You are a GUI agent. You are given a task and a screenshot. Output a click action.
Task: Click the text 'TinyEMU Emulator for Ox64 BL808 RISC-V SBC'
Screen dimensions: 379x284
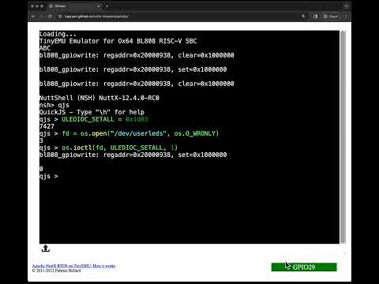[118, 41]
